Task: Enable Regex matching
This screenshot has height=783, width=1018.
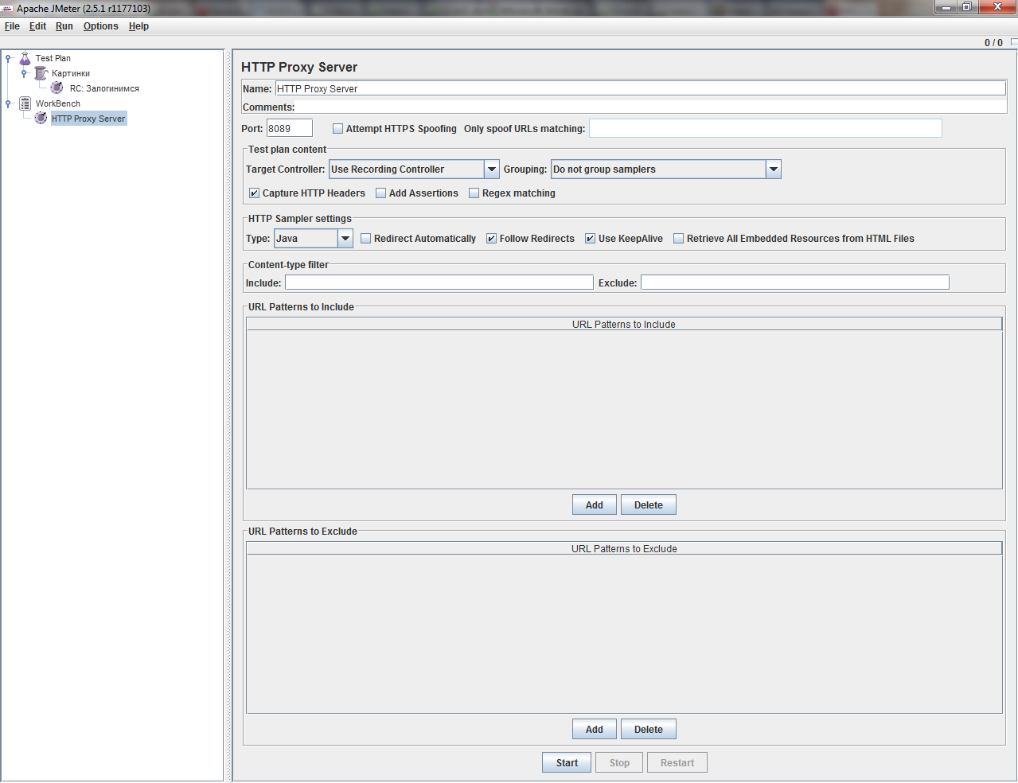Action: pos(474,193)
